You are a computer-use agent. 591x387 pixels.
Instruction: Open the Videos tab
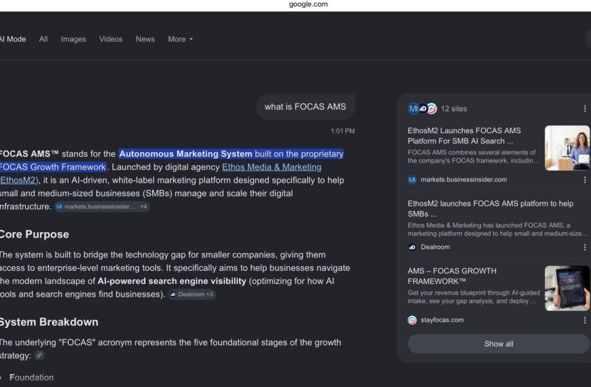click(x=111, y=39)
